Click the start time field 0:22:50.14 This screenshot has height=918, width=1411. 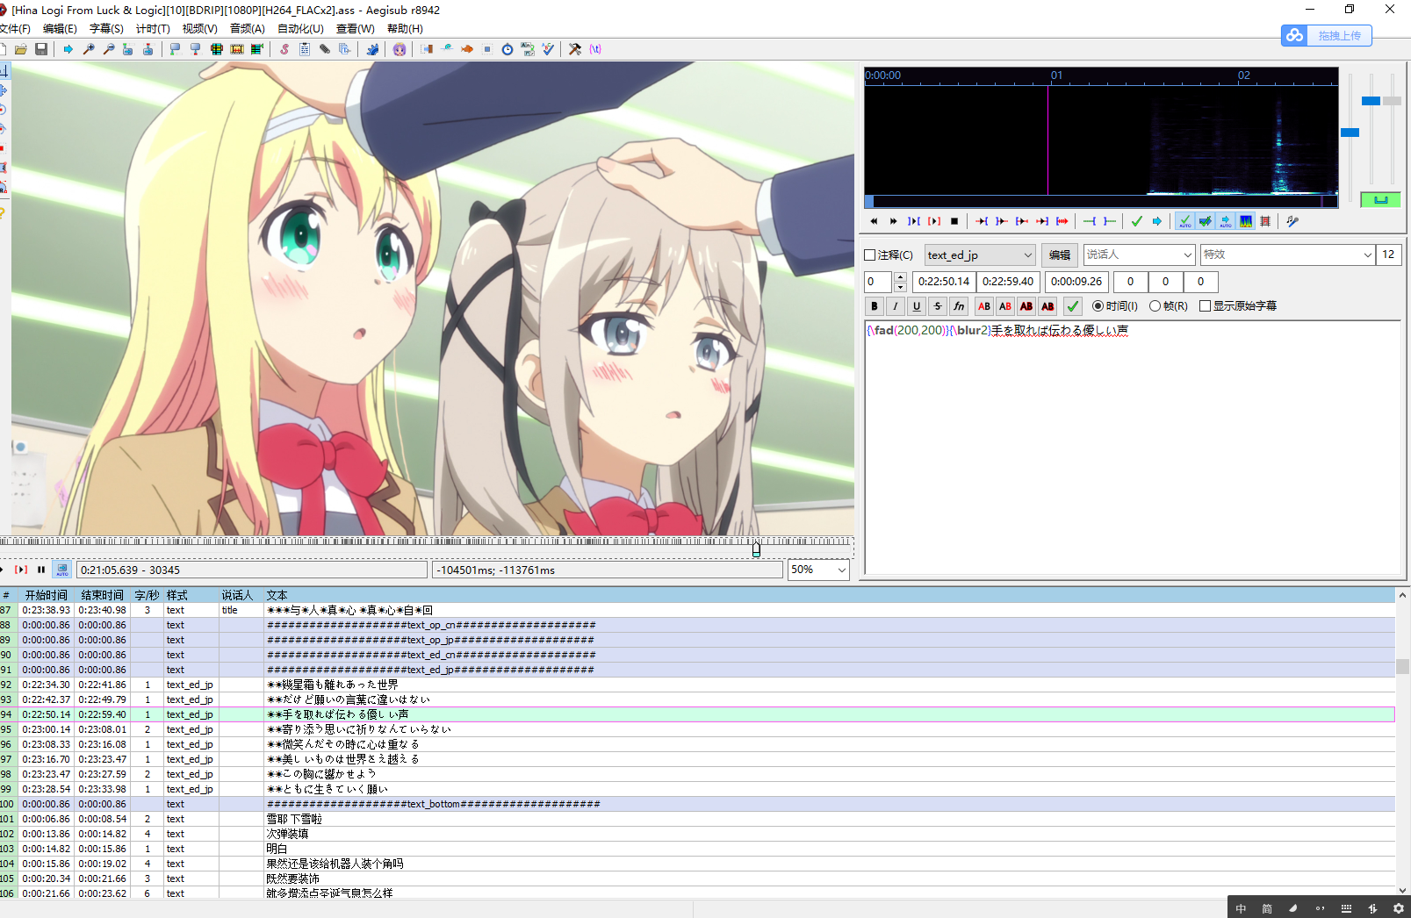(x=944, y=282)
